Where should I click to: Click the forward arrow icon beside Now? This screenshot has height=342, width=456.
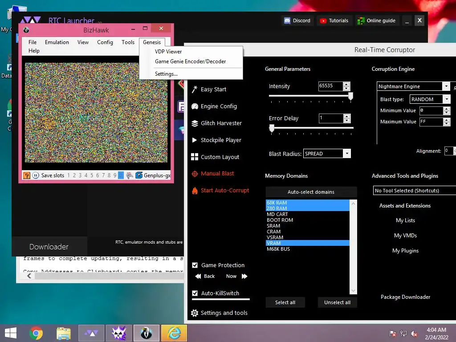point(244,276)
